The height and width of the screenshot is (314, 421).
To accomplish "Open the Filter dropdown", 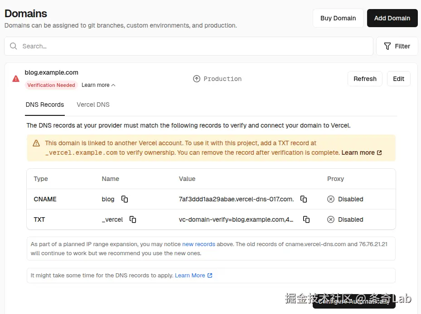I will tap(397, 46).
